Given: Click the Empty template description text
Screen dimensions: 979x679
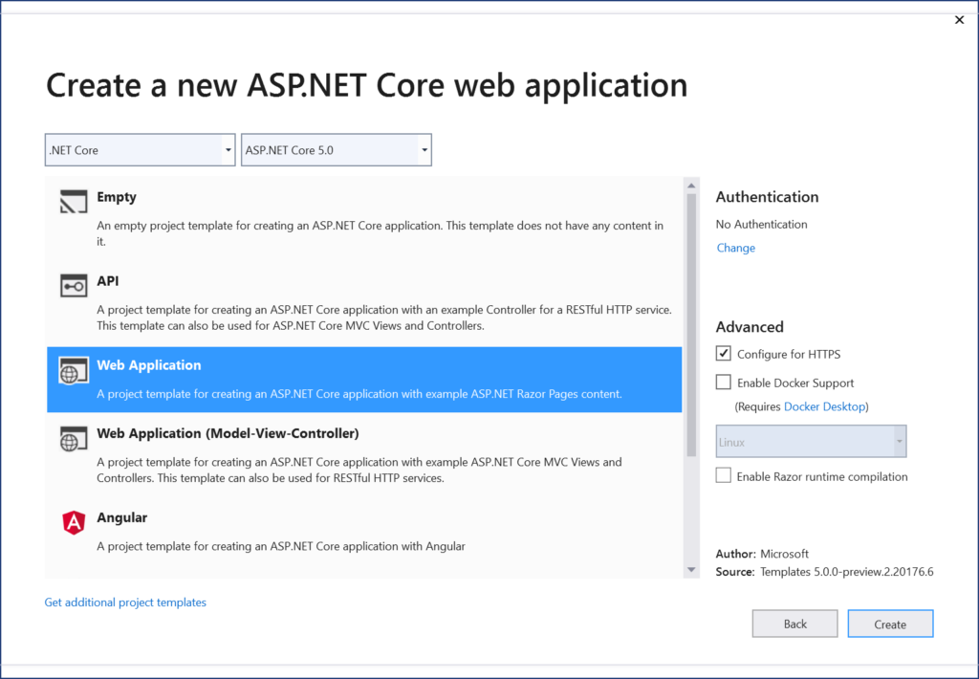Looking at the screenshot, I should click(380, 233).
